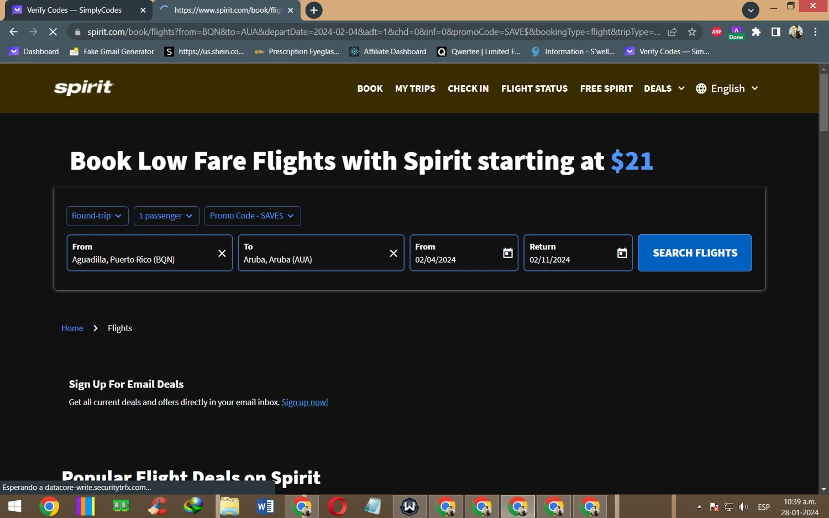
Task: Open a new tab with plus button
Action: [314, 10]
